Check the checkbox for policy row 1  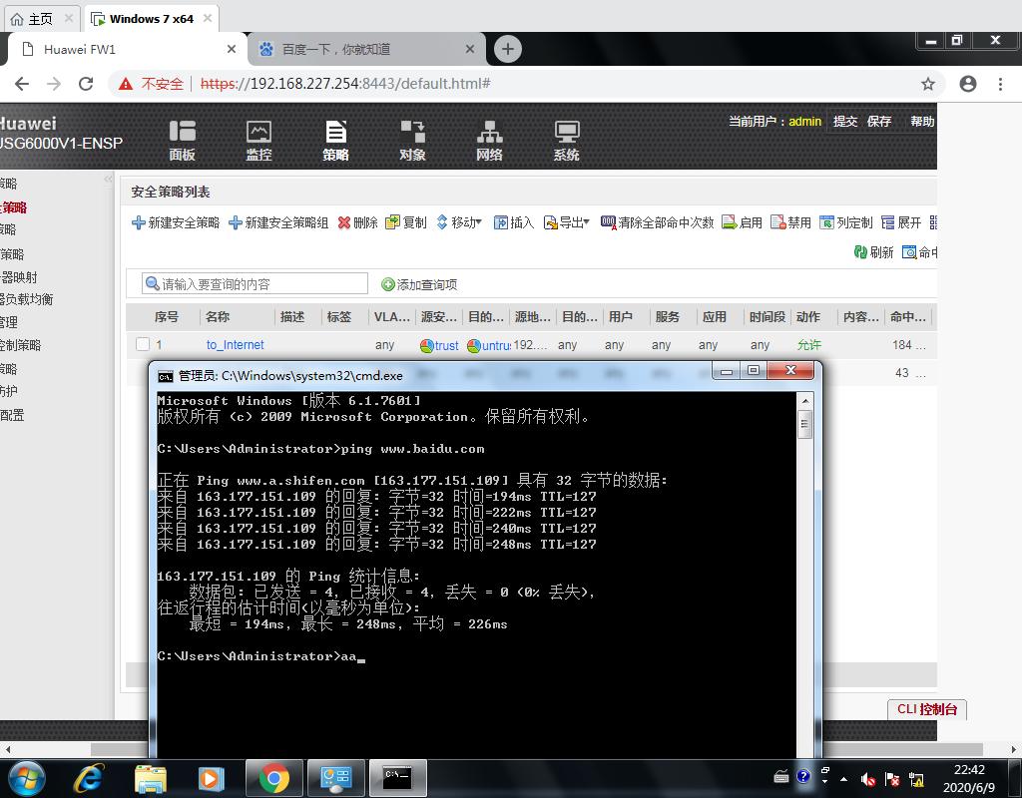(x=143, y=344)
